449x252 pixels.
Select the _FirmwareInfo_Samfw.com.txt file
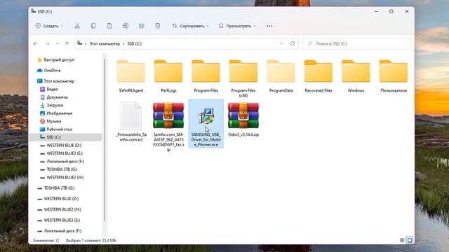pos(131,122)
